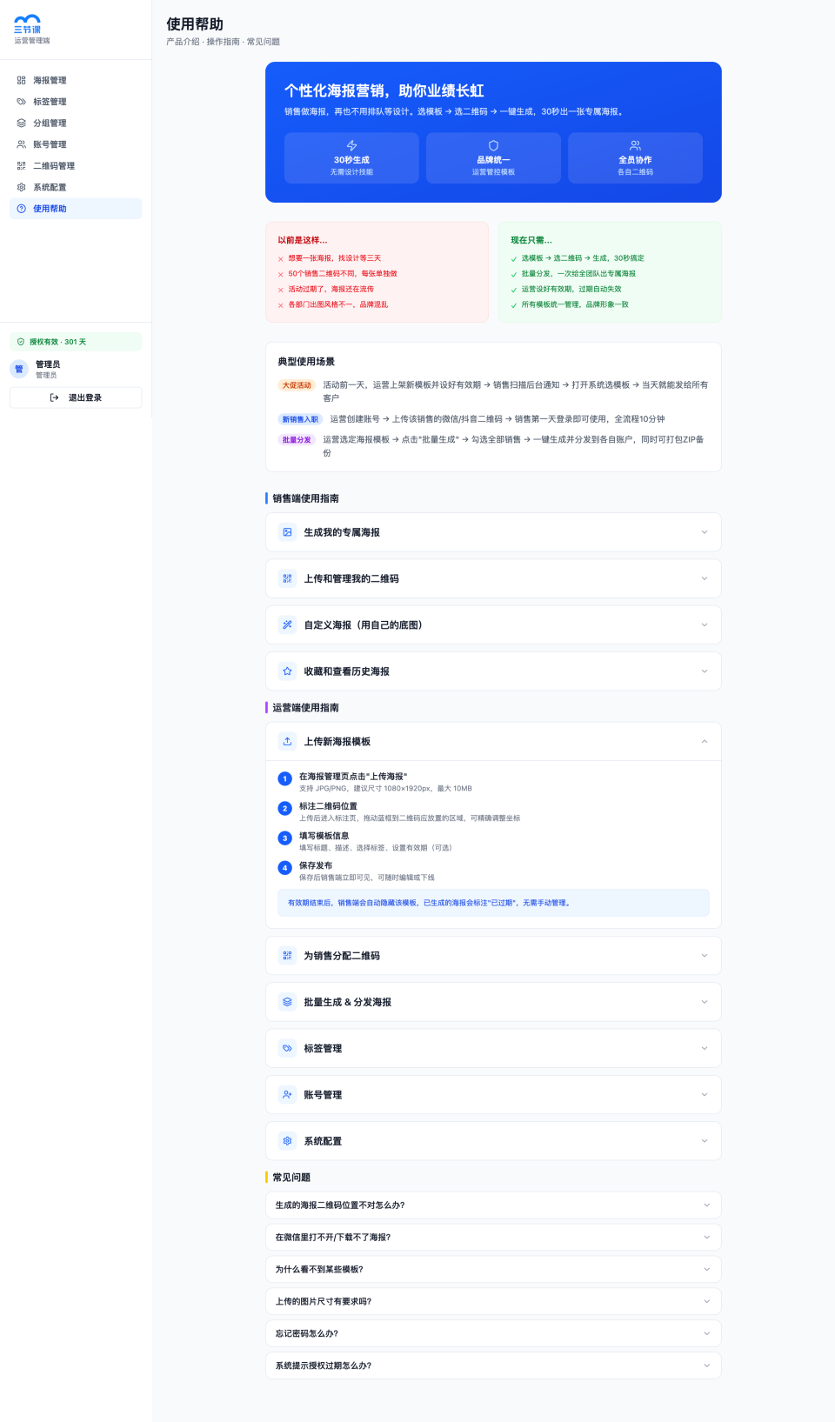
Task: Expand FAQ 在微信里打不开/下载不了海报?
Action: point(493,1238)
